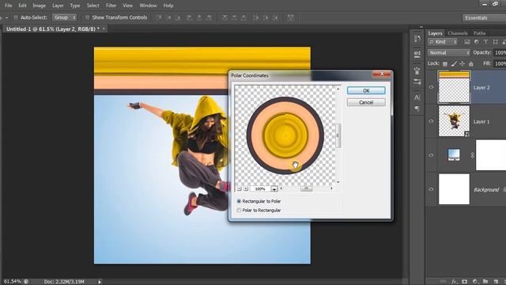Align vertical centers in the options bar
506x285 pixels.
click(x=168, y=17)
